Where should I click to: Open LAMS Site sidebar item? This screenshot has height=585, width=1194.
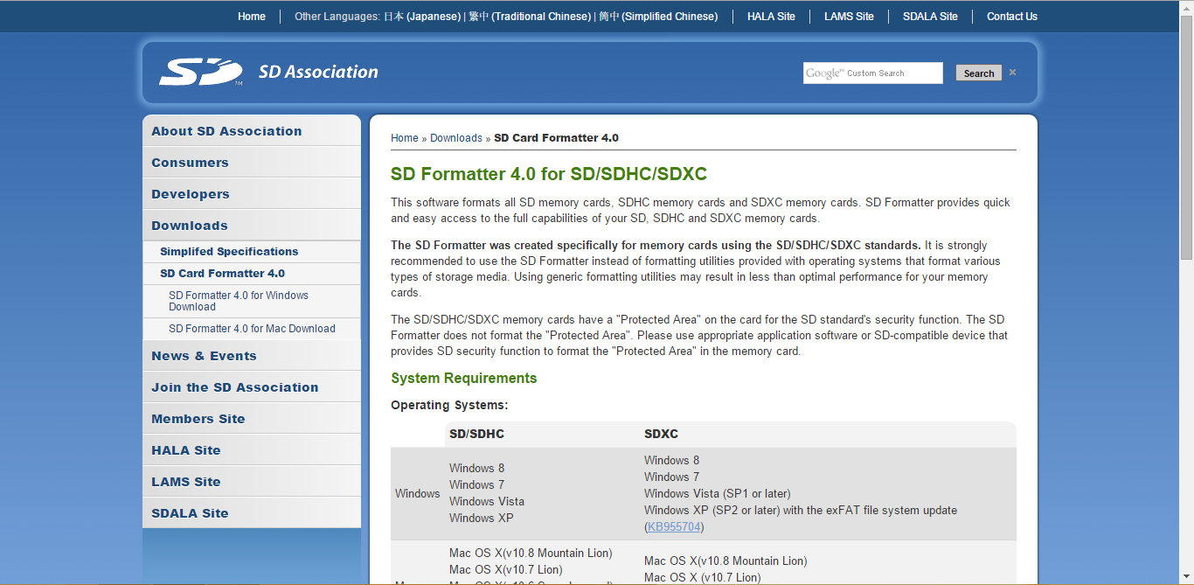[x=252, y=482]
